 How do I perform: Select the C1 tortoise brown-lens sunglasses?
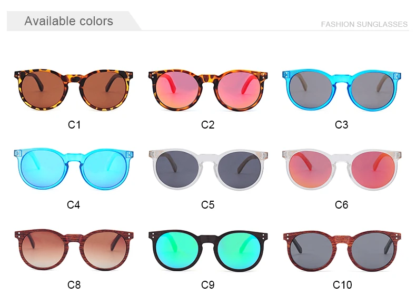[74, 90]
